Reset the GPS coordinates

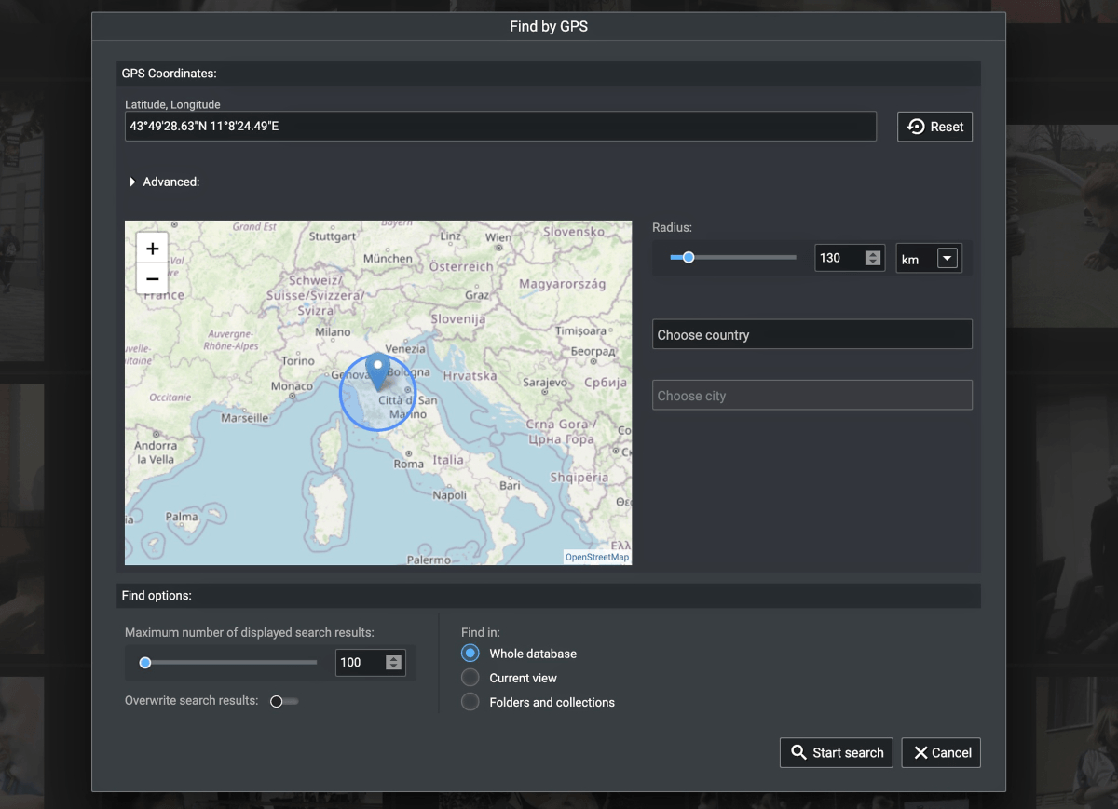(934, 126)
